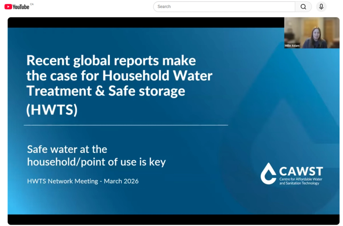Click the bottom black bar of the video player
Screen dimensions: 343x226
pyautogui.click(x=173, y=220)
